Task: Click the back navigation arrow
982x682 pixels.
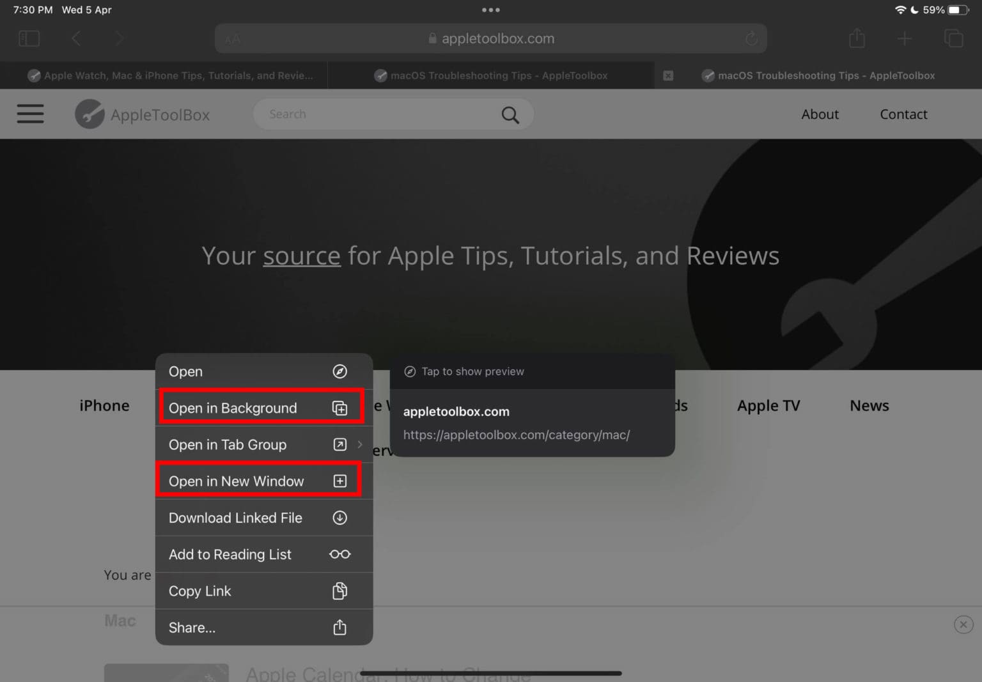Action: point(76,38)
